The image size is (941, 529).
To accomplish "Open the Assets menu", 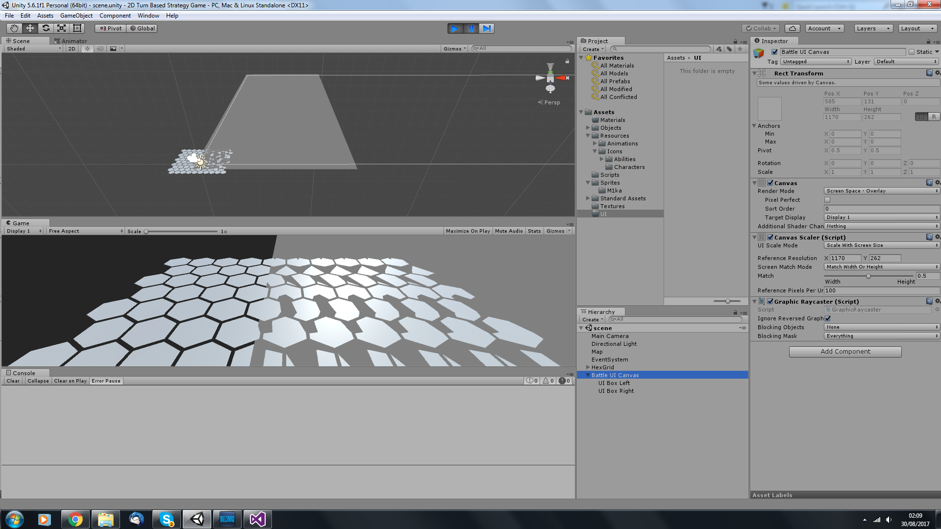I will pyautogui.click(x=45, y=16).
